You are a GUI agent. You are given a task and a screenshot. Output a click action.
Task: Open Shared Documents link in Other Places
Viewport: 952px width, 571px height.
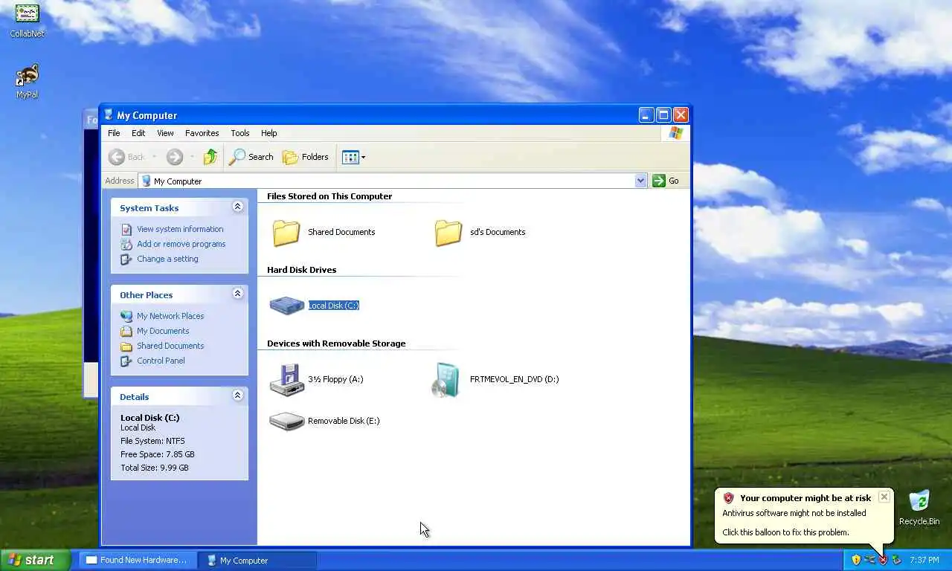[x=170, y=346]
